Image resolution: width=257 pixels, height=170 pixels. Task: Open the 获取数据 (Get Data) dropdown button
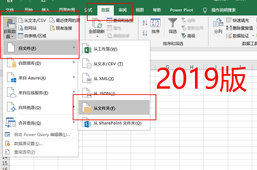[10, 28]
